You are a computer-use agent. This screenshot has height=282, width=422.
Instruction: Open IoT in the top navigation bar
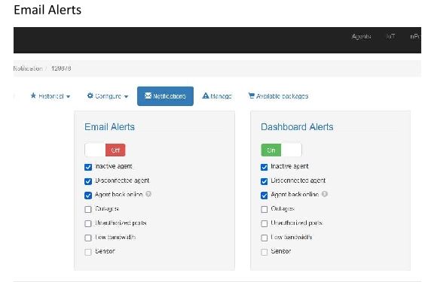coord(390,36)
